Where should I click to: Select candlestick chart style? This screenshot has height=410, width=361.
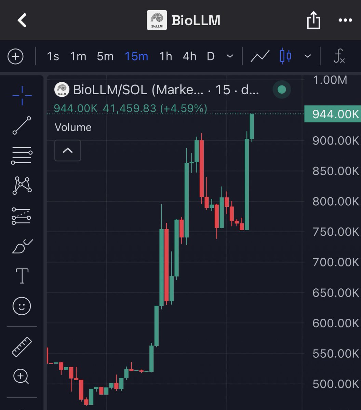pyautogui.click(x=285, y=56)
